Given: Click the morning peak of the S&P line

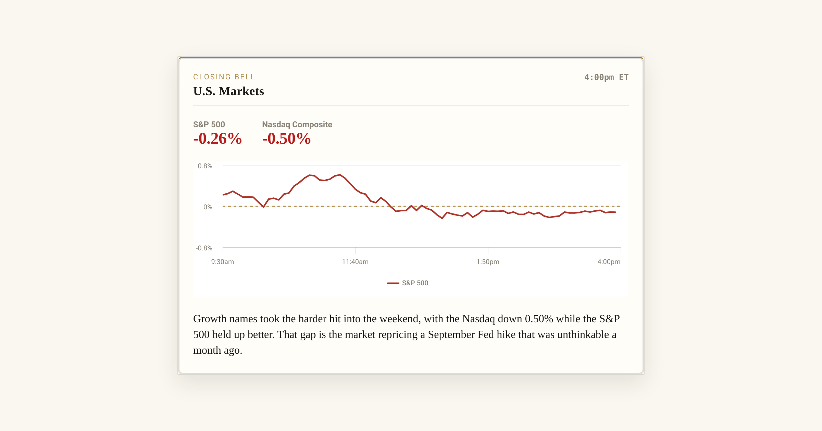Looking at the screenshot, I should coord(339,175).
